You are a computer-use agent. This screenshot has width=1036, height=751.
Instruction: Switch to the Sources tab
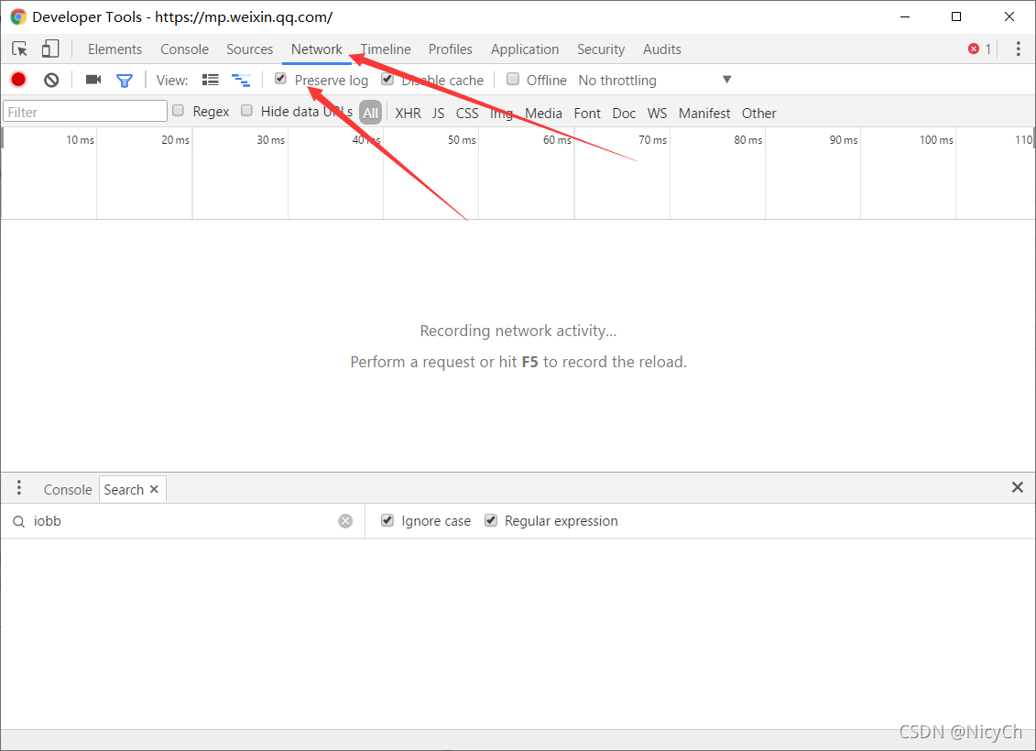(x=250, y=49)
